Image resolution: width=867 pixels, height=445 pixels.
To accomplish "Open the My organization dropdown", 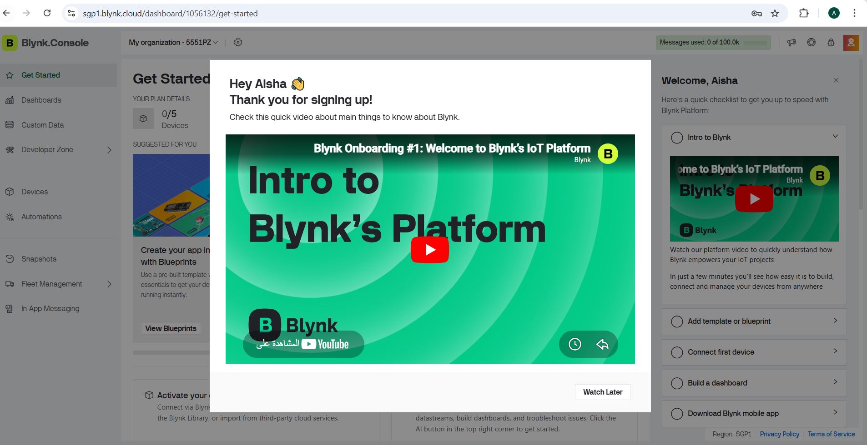I will 173,42.
